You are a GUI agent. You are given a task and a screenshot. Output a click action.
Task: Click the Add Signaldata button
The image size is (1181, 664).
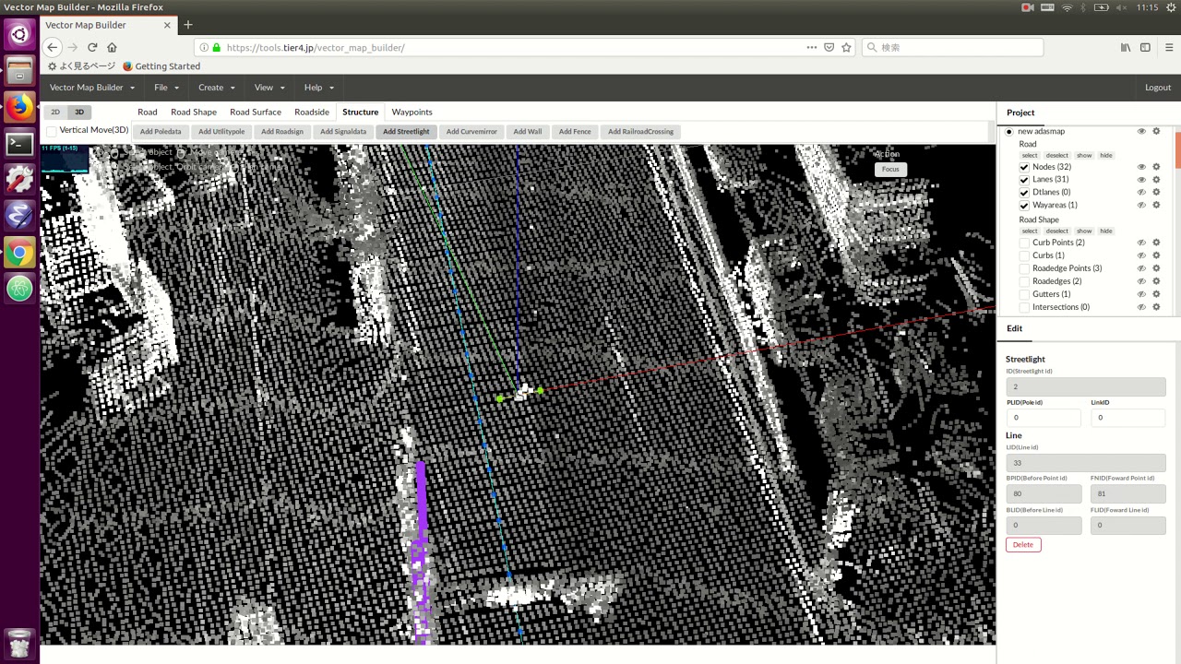343,131
